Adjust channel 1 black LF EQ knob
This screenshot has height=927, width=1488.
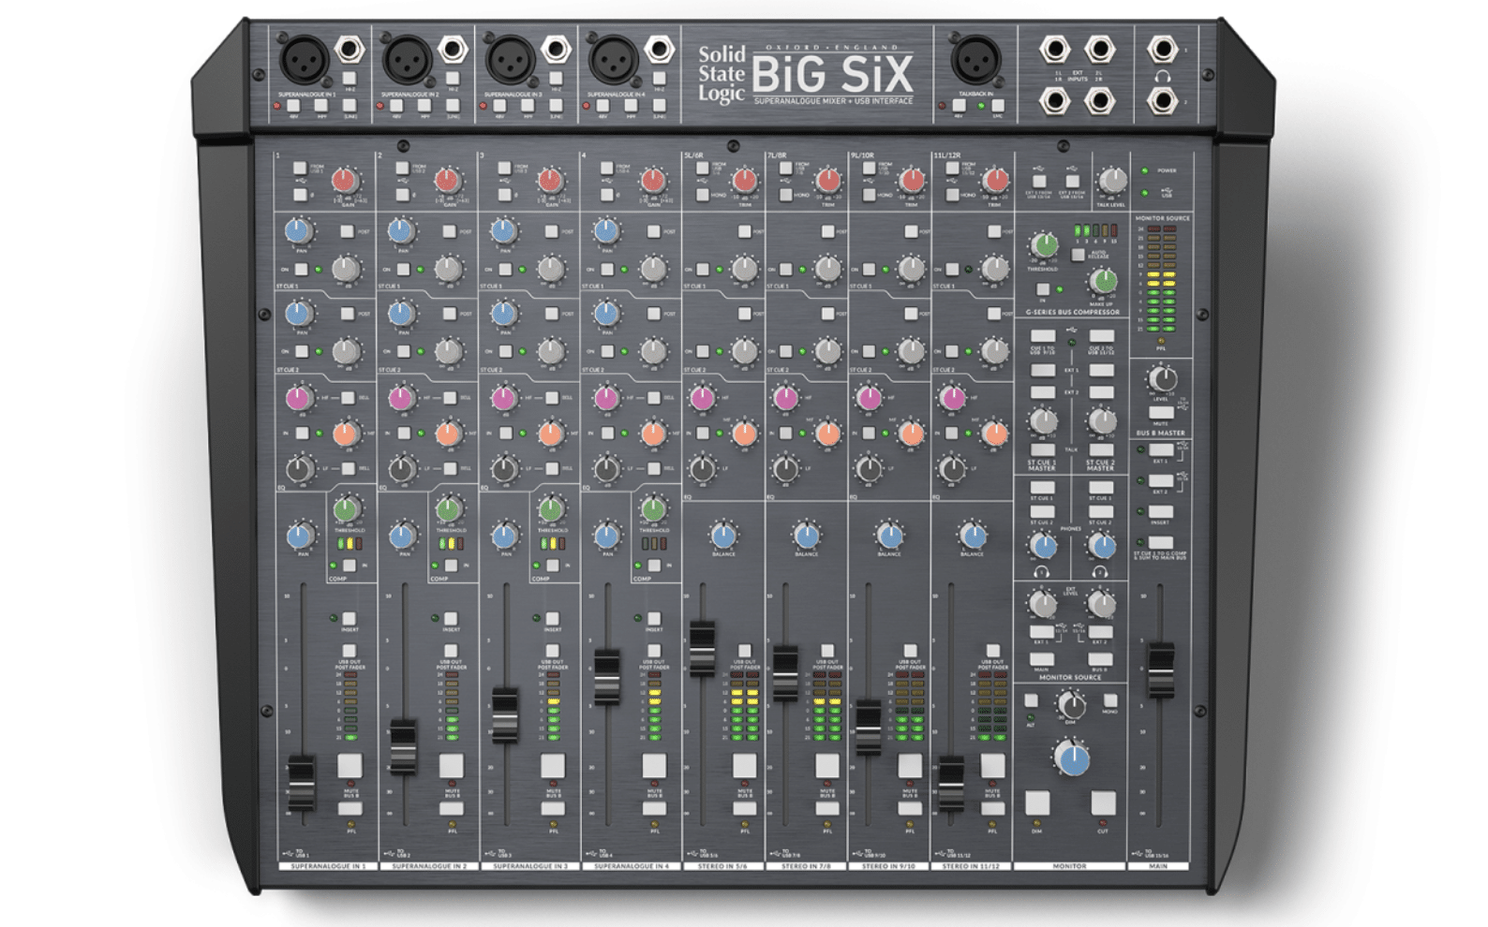(x=300, y=468)
